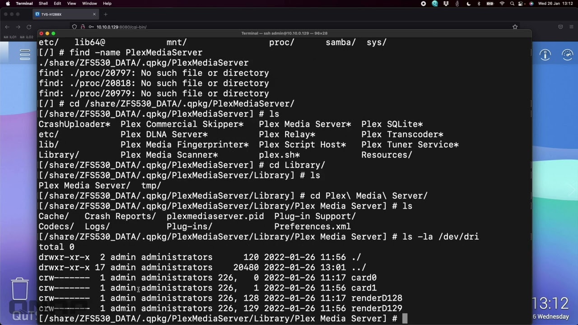Open the QTS main menu hamburger
Viewport: 578px width, 325px height.
click(x=25, y=55)
